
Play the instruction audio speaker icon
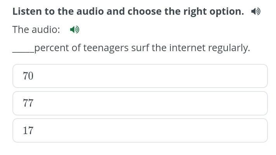pyautogui.click(x=255, y=12)
